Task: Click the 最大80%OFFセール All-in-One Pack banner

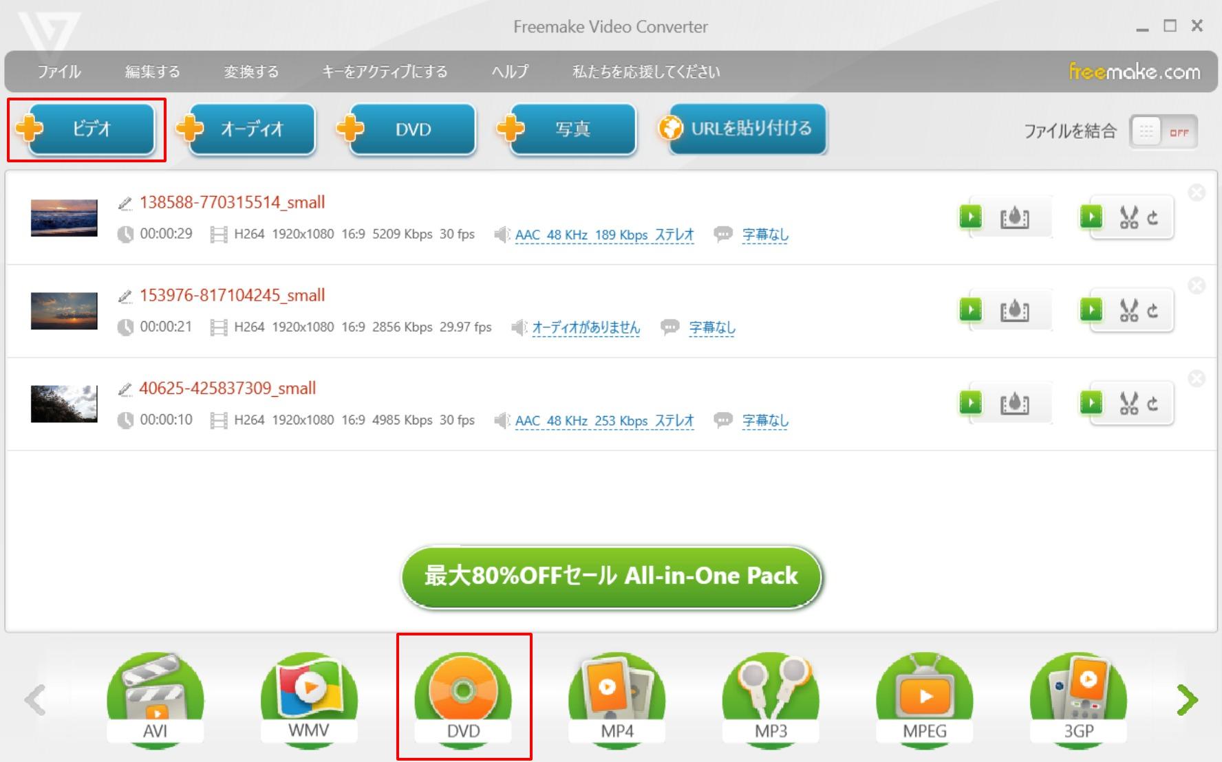Action: coord(612,577)
